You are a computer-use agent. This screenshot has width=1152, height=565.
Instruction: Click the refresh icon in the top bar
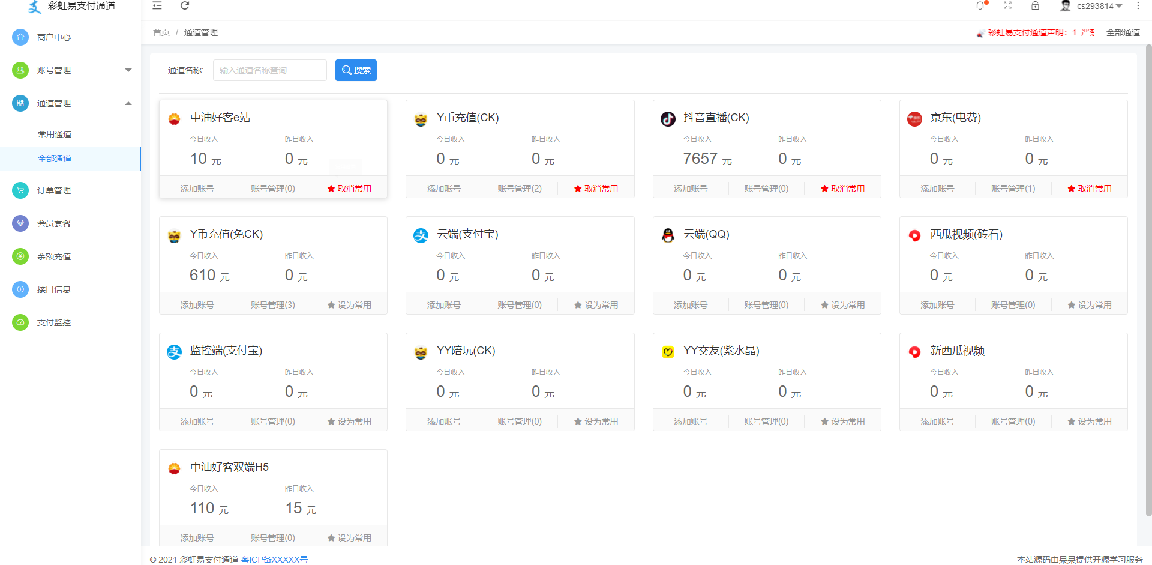point(185,6)
